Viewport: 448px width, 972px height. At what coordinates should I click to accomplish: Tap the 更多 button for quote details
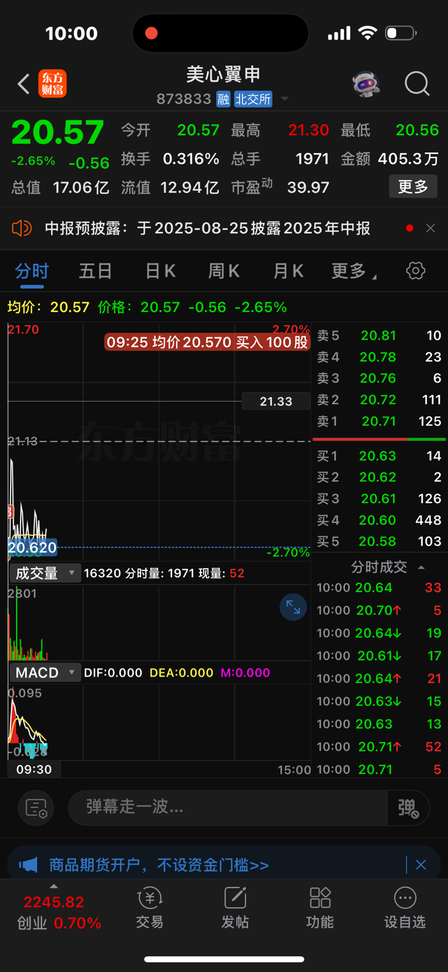(413, 186)
